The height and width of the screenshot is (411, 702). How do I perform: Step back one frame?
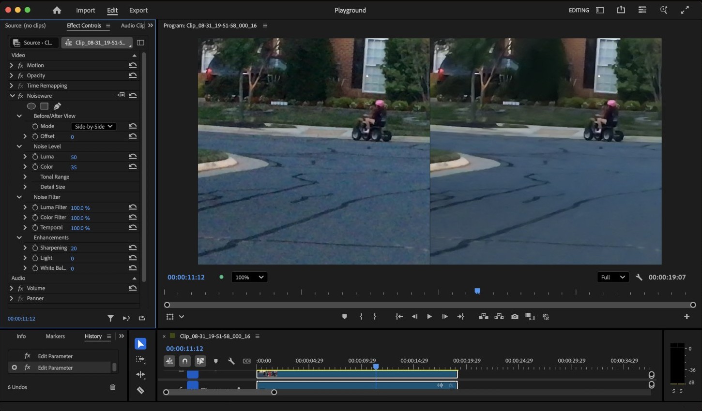[x=414, y=317]
